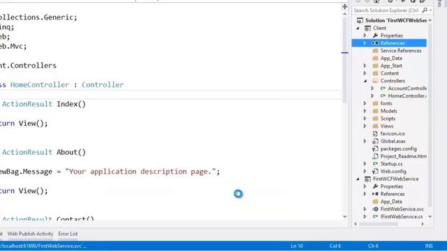Image resolution: width=447 pixels, height=251 pixels.
Task: Click the INS indicator in status bar
Action: 429,246
